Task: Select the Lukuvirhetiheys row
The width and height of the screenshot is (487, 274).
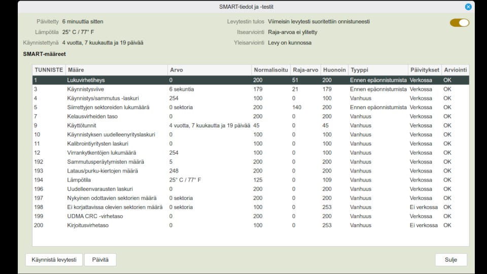Action: 251,80
